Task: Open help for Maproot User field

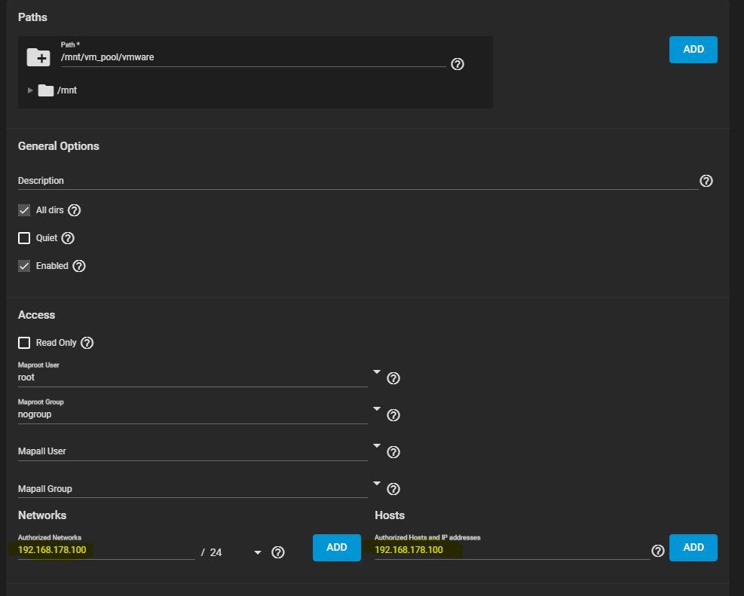Action: coord(393,378)
